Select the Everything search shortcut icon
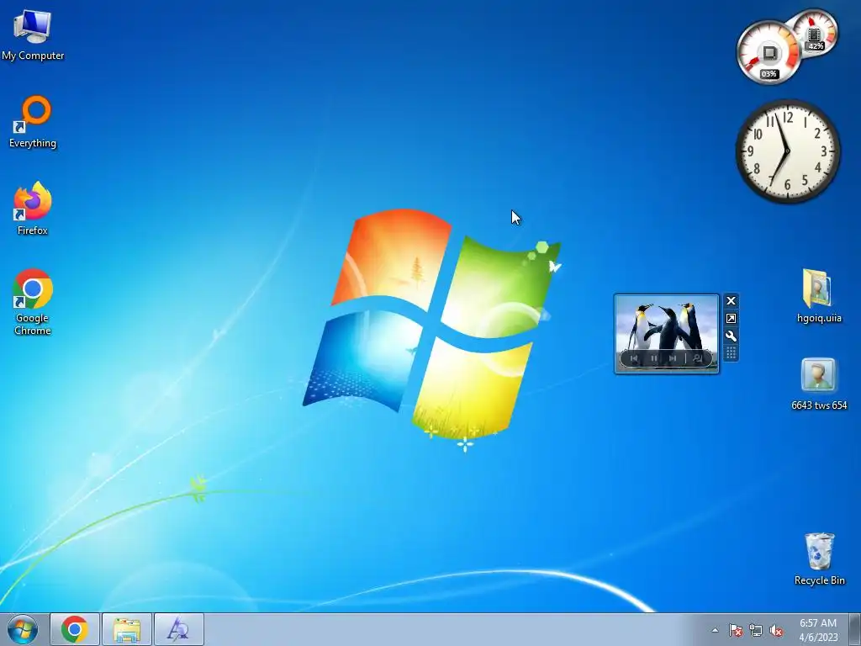The image size is (861, 646). [33, 122]
